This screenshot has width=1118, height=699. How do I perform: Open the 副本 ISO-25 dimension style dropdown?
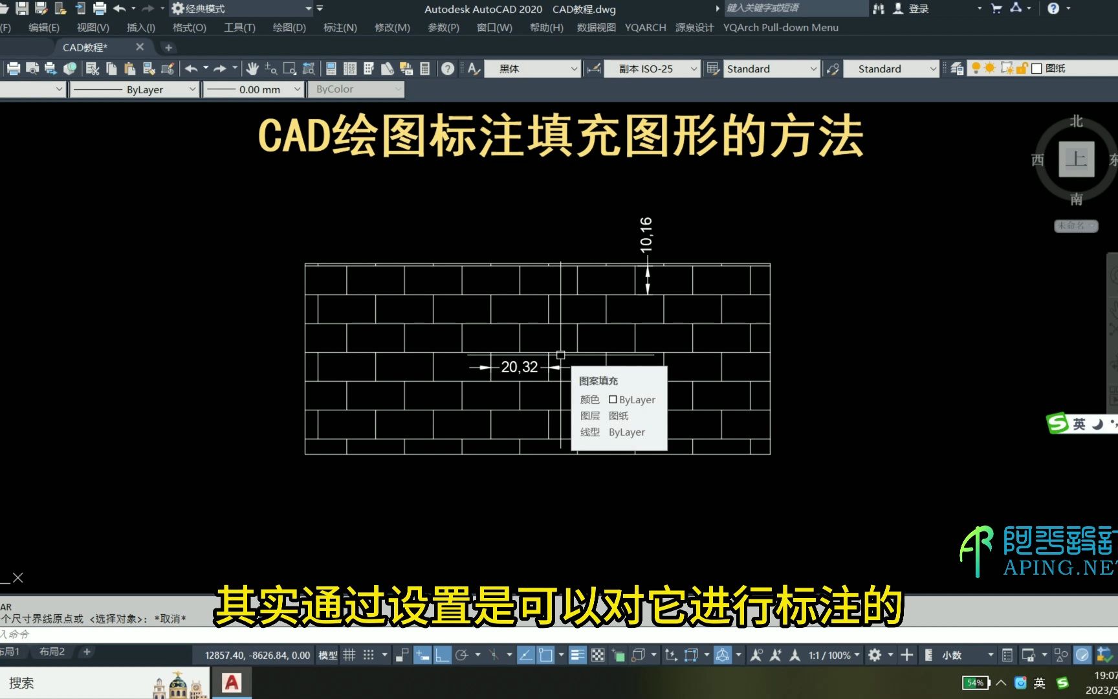point(693,68)
